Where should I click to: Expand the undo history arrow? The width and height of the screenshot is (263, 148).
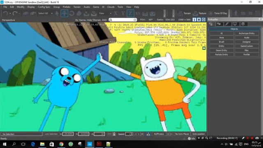[10, 14]
